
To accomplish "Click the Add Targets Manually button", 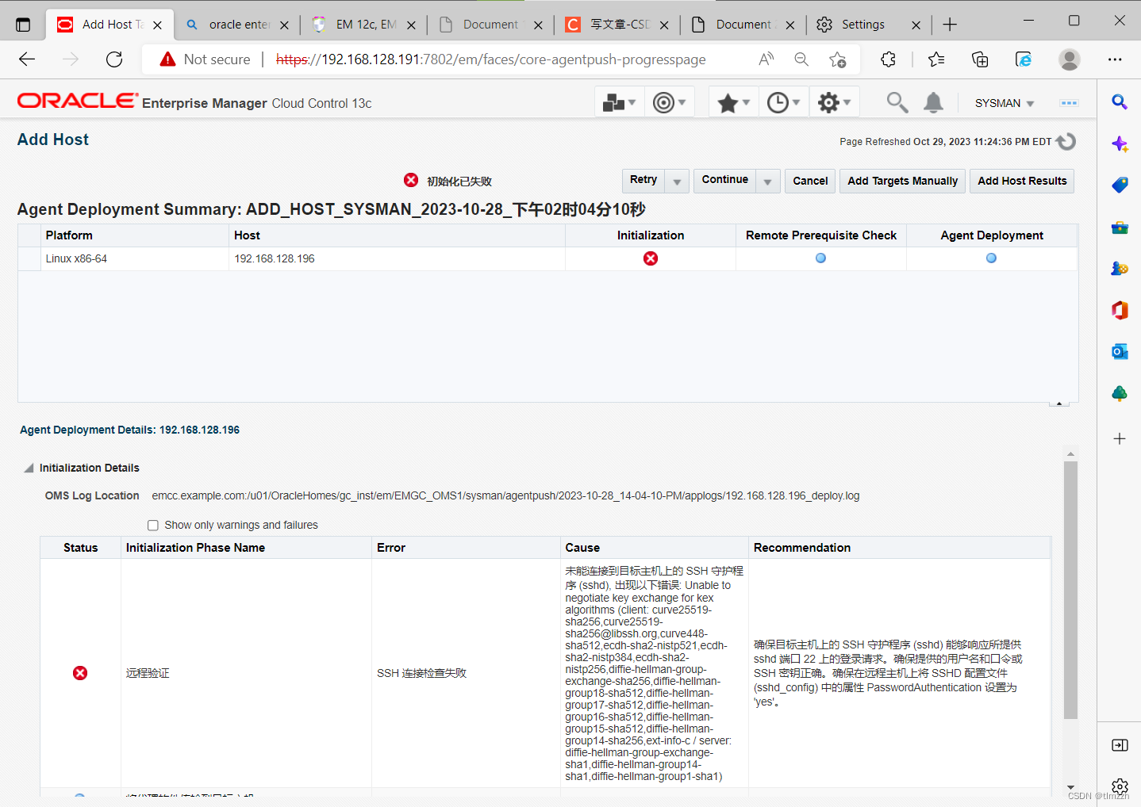I will (902, 181).
